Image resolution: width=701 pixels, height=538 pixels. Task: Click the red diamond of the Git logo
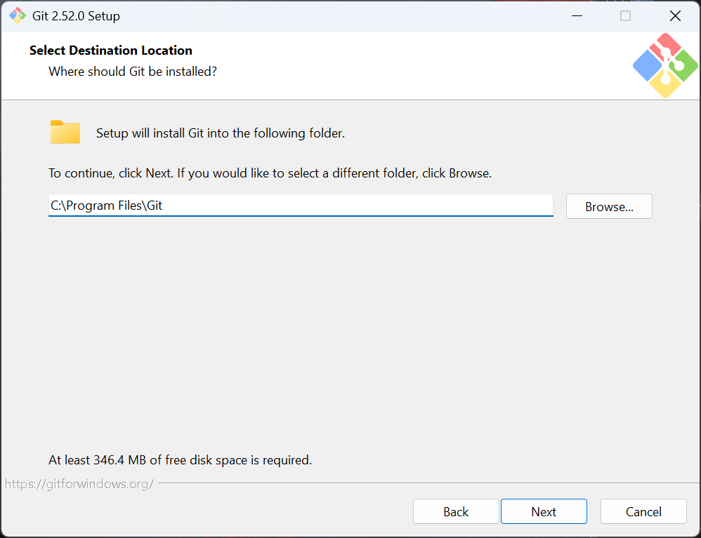pyautogui.click(x=664, y=47)
